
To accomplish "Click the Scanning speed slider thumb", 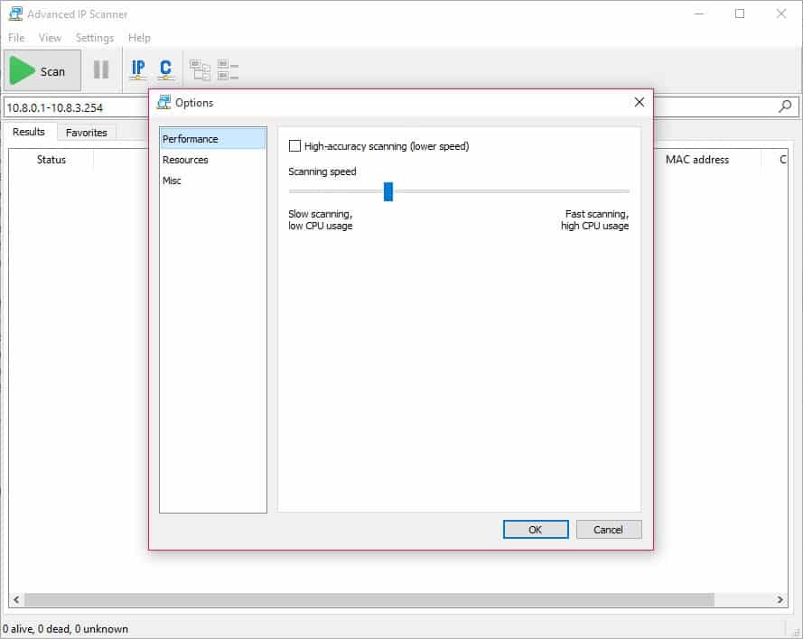I will click(x=388, y=191).
